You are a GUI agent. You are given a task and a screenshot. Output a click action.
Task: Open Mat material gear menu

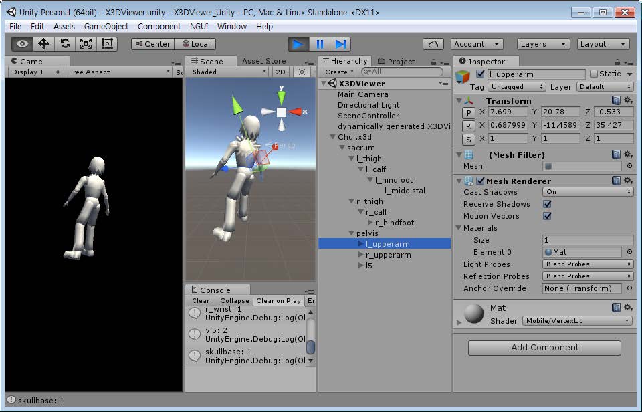(629, 307)
